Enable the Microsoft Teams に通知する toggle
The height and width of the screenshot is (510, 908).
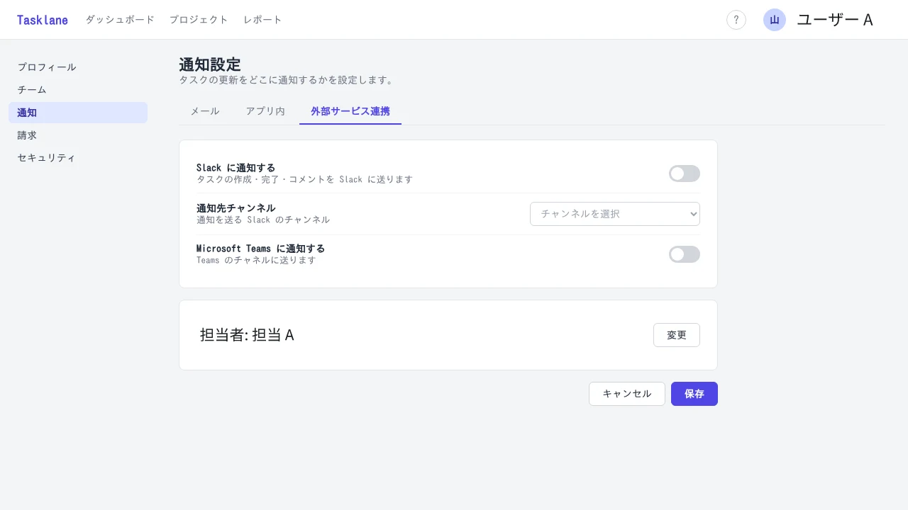685,254
